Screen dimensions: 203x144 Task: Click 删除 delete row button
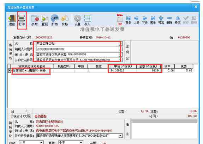[169, 20]
